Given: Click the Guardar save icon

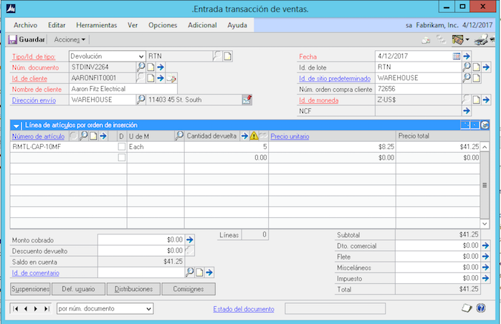Looking at the screenshot, I should pos(13,39).
